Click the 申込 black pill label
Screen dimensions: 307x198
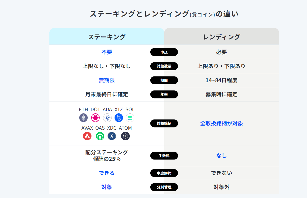[164, 52]
